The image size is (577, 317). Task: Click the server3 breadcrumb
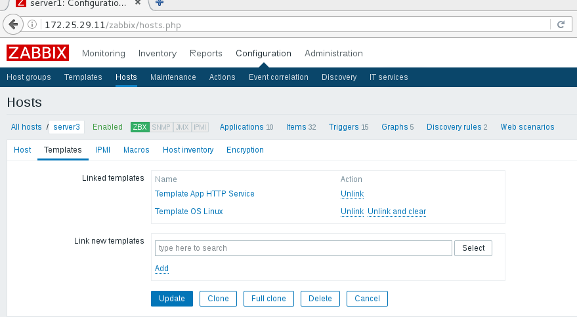point(66,127)
